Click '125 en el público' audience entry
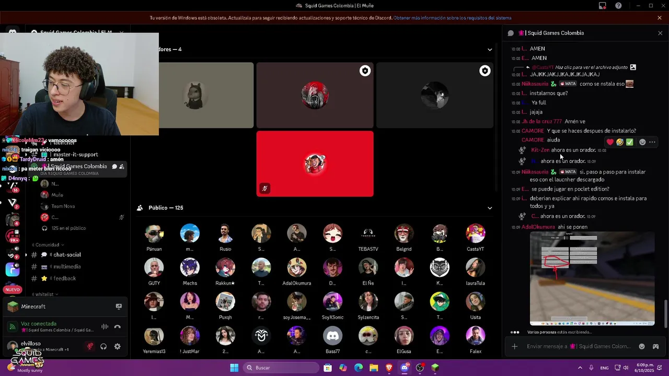Viewport: 669px width, 376px height. coord(68,228)
